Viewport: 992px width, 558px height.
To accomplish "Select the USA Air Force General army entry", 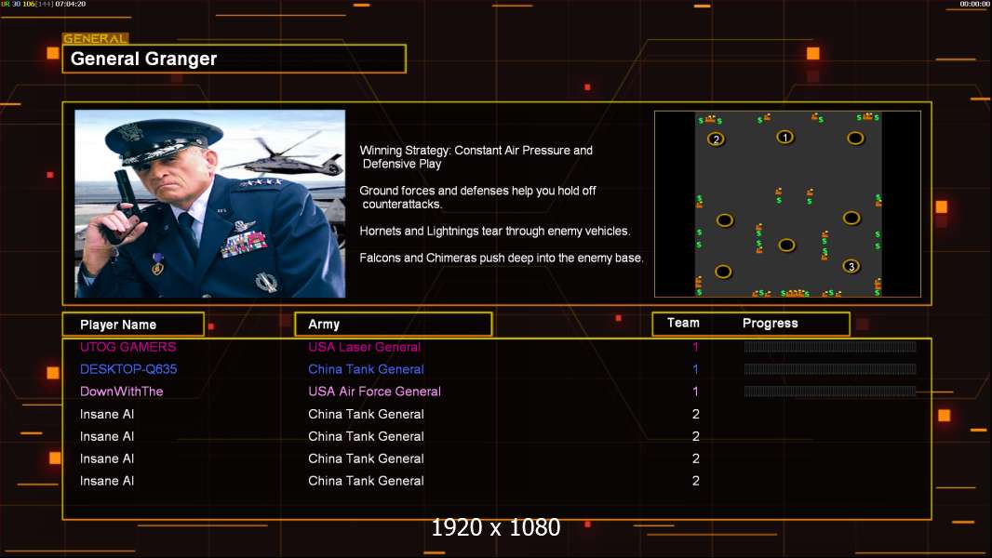I will (374, 392).
